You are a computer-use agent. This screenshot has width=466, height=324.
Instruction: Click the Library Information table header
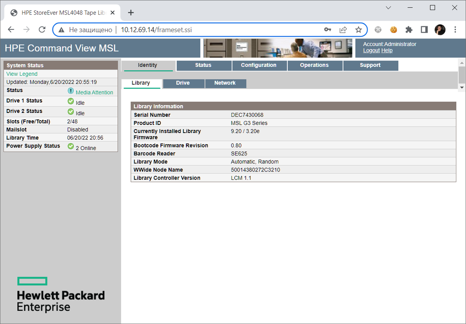pos(293,106)
